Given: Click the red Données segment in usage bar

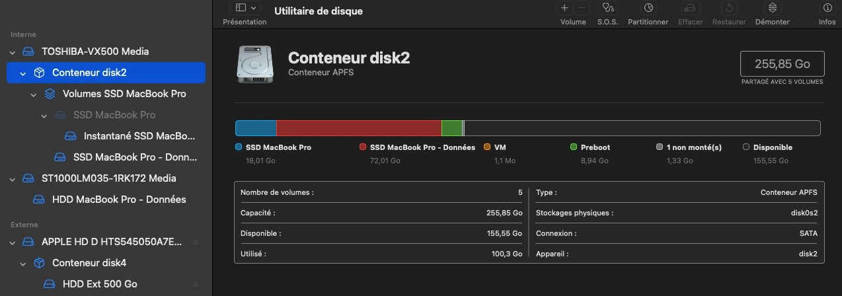Looking at the screenshot, I should 358,128.
